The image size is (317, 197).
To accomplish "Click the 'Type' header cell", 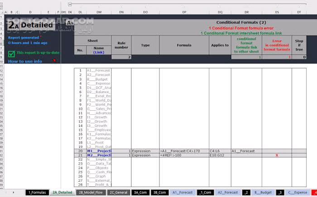I will coord(145,45).
